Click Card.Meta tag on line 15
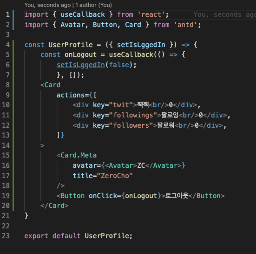 (77, 155)
